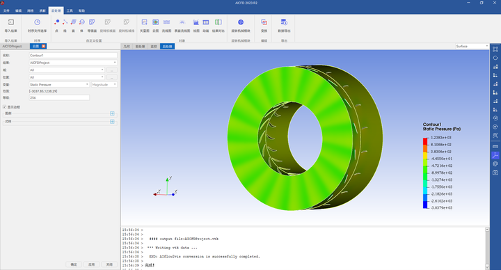
Task: Open the 动画 animation tool
Action: (x=206, y=22)
